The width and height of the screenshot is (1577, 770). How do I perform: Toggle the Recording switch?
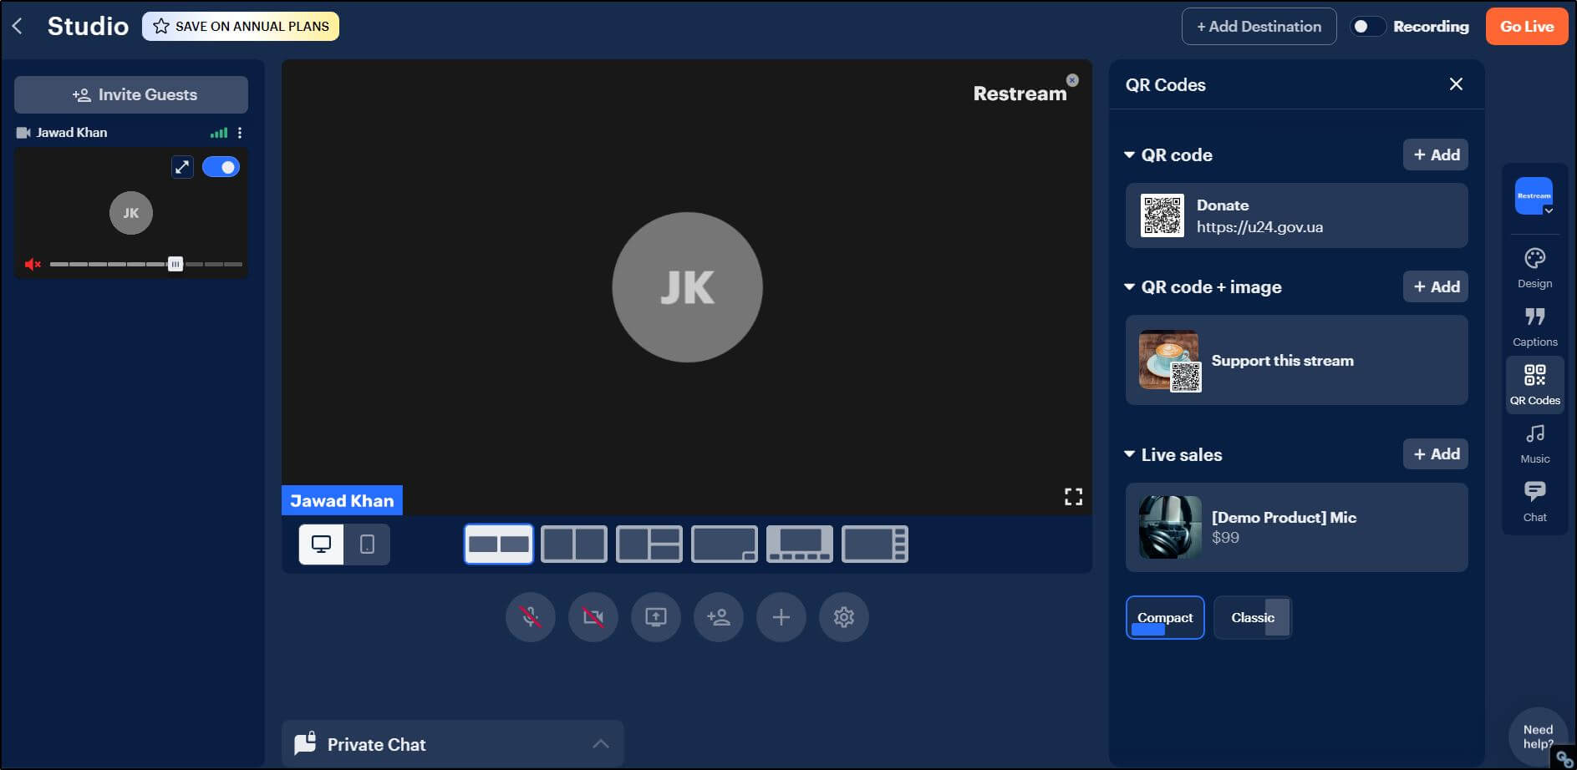point(1368,26)
